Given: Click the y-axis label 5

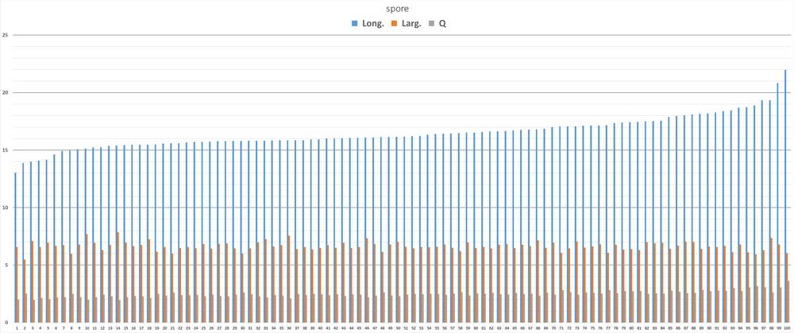Looking at the screenshot, I should 6,265.
